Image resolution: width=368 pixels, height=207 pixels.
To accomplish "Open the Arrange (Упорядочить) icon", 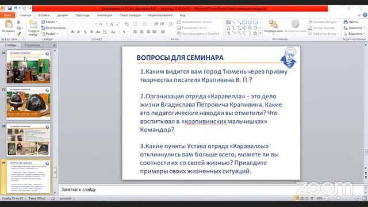I will 273,24.
